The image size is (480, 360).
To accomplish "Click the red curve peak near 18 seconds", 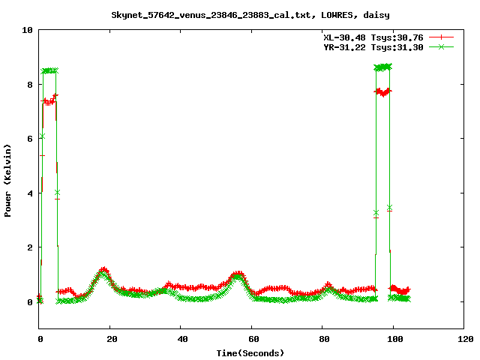I will (104, 270).
